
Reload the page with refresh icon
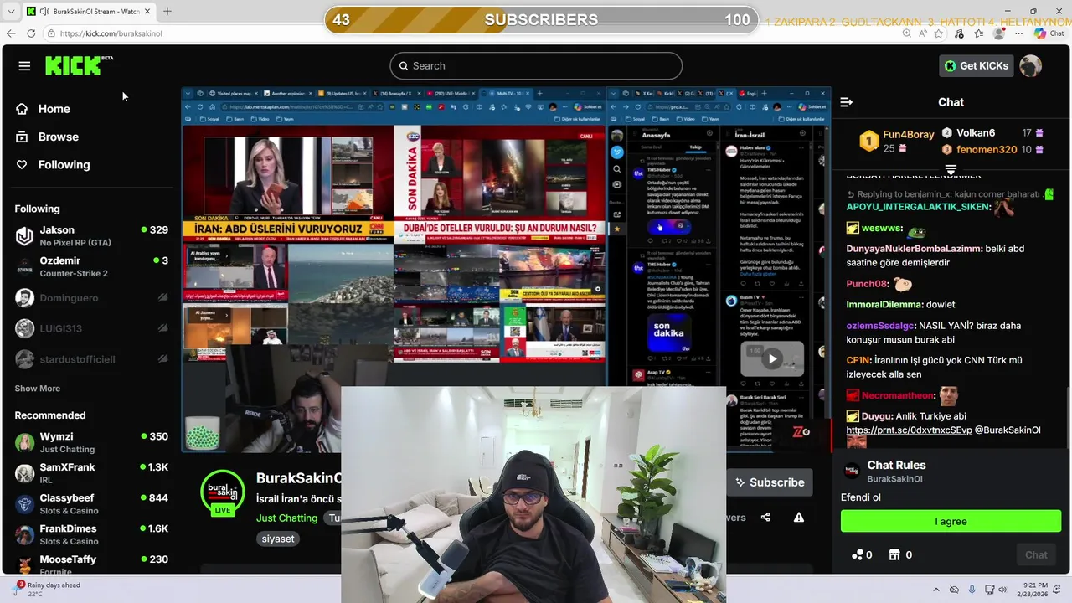tap(31, 33)
